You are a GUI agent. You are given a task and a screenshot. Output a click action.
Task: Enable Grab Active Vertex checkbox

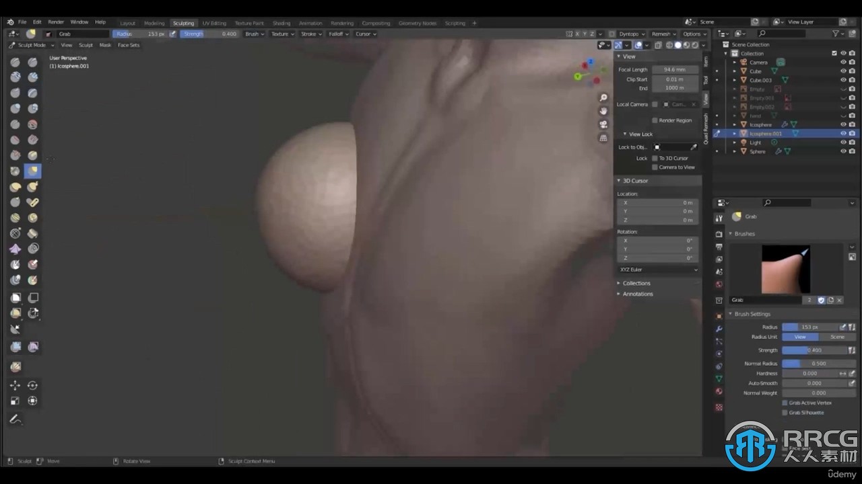pos(785,403)
